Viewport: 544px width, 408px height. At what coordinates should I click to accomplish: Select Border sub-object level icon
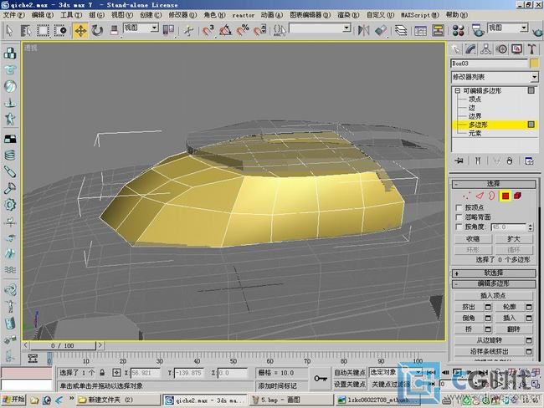coord(491,196)
